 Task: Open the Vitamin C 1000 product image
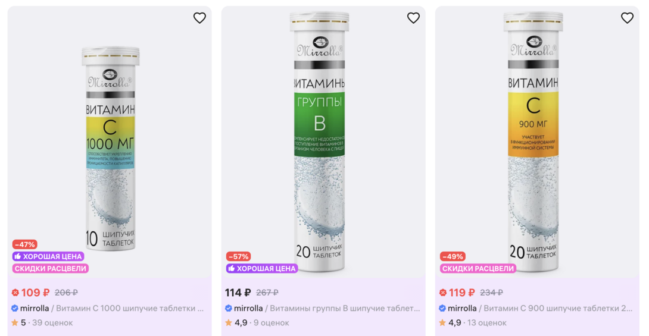coord(110,149)
